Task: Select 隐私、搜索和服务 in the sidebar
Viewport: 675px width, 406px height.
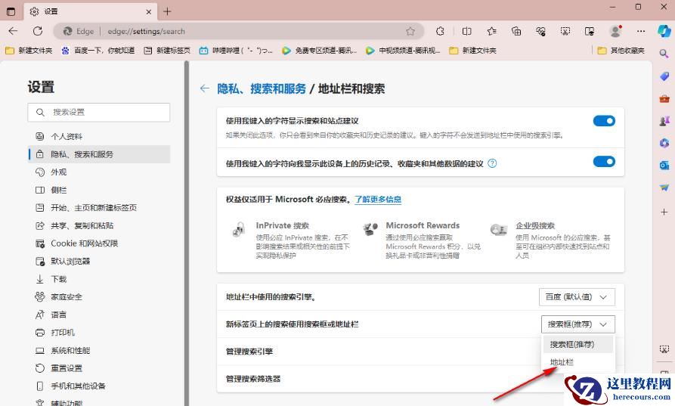Action: 100,154
